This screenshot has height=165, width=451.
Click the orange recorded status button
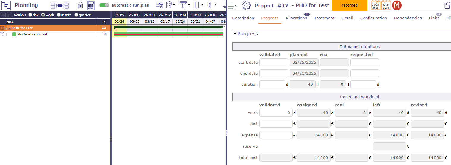(x=350, y=5)
